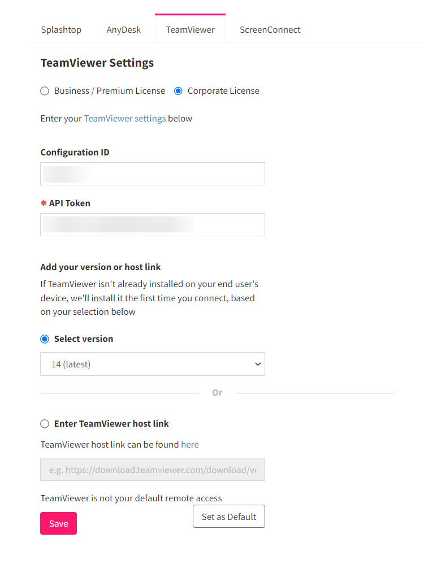Image resolution: width=424 pixels, height=568 pixels.
Task: Click the required asterisk beside API Token
Action: [44, 202]
